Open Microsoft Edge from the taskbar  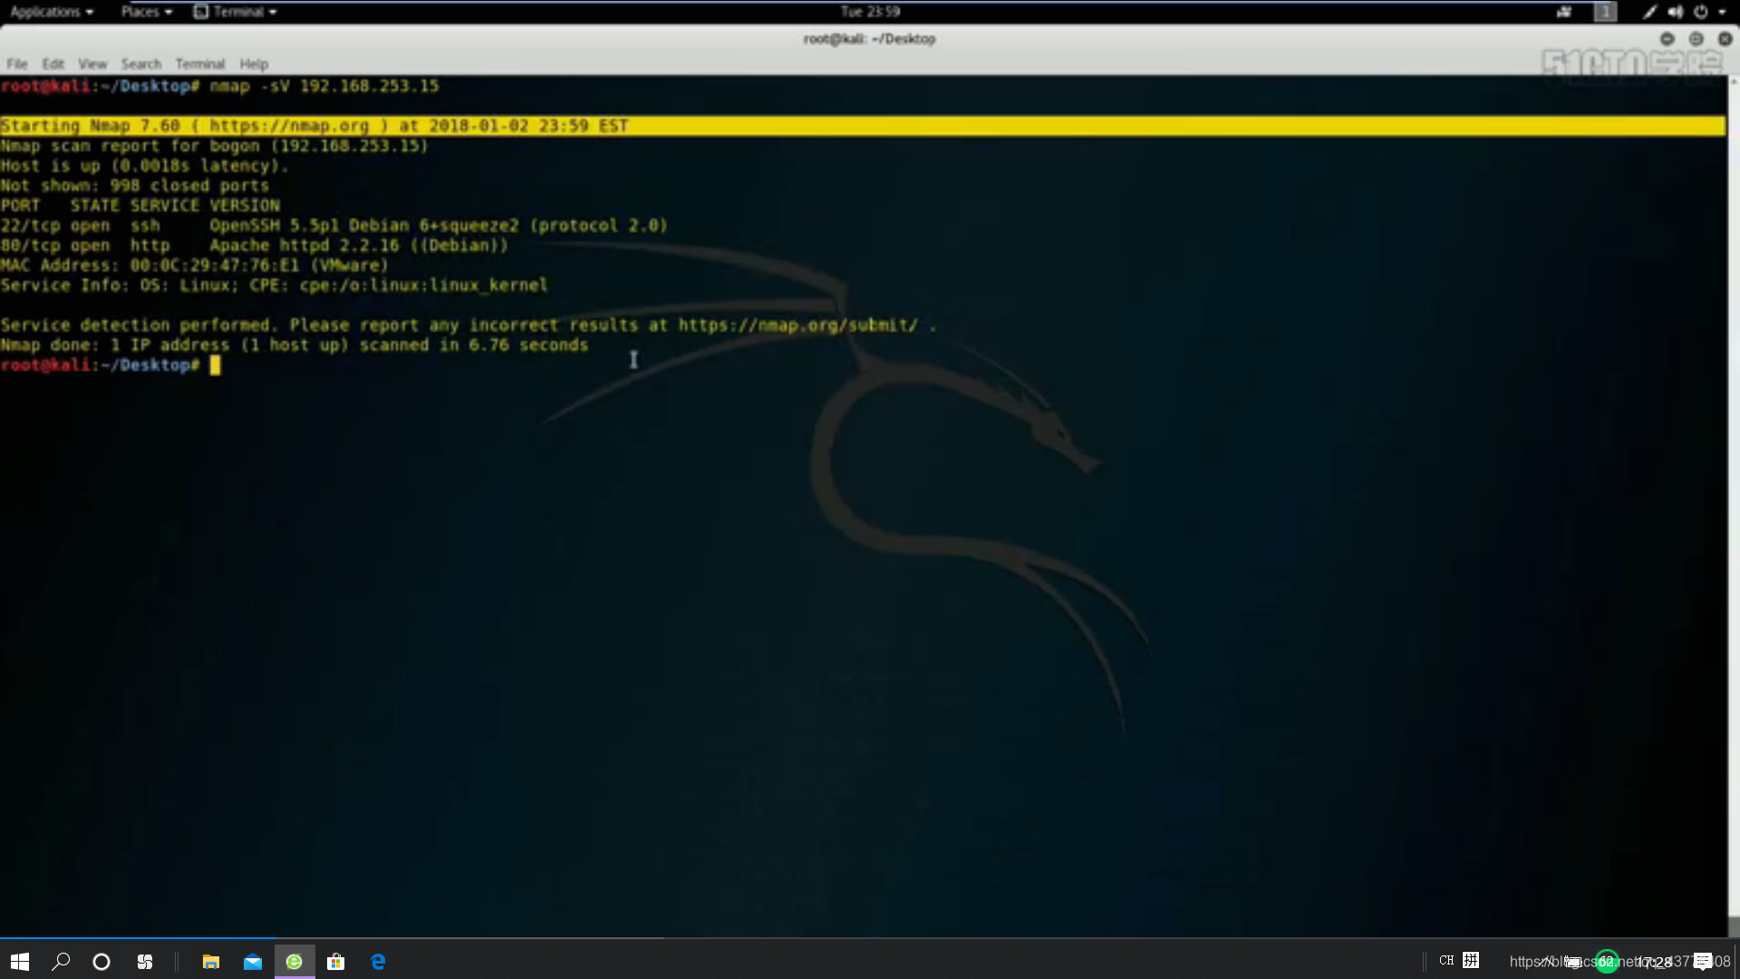pyautogui.click(x=378, y=962)
